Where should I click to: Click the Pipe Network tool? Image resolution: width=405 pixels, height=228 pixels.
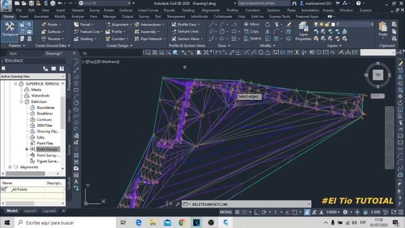150,39
